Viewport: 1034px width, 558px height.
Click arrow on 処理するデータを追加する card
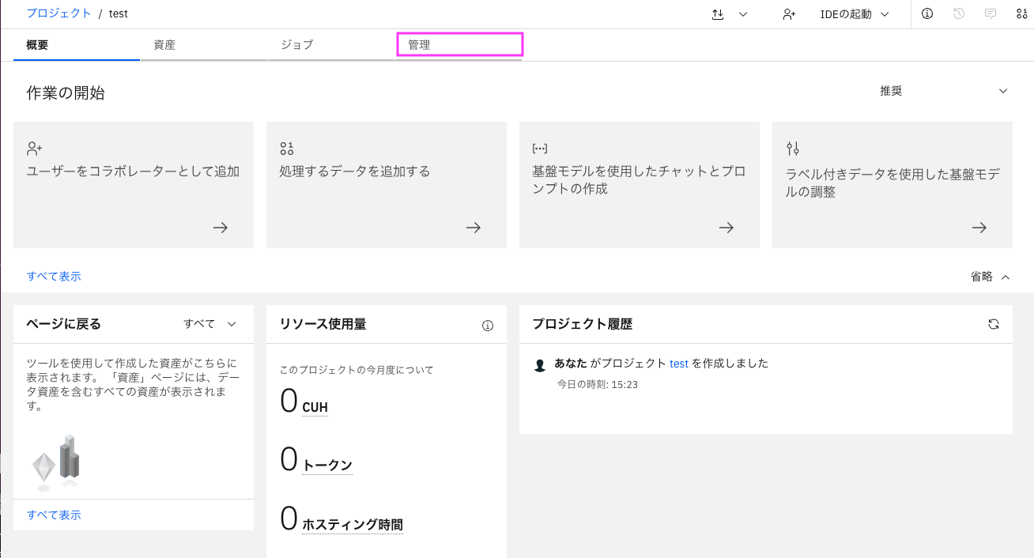click(x=474, y=228)
